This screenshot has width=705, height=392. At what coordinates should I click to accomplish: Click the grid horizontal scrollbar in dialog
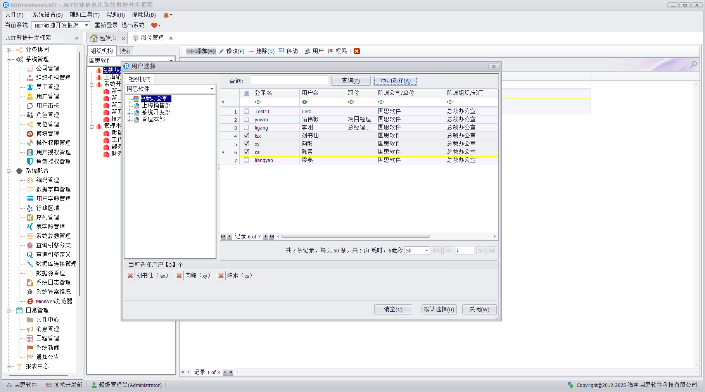355,237
